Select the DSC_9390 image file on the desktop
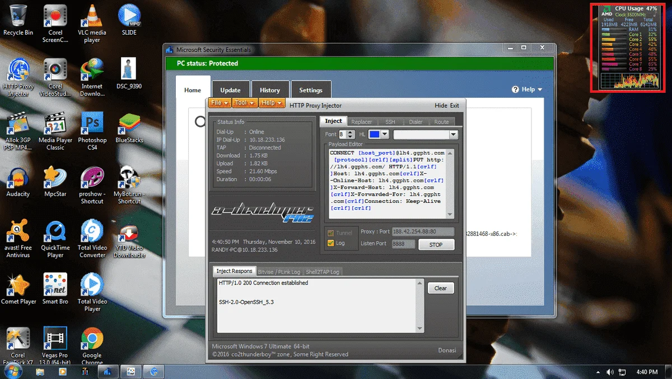The height and width of the screenshot is (379, 672). point(128,74)
